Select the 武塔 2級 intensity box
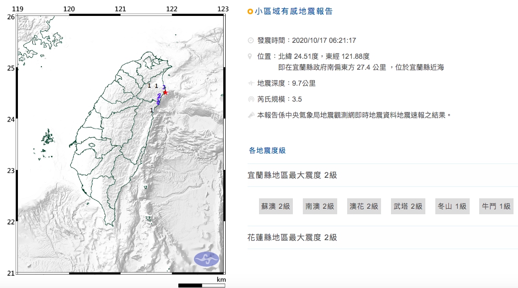518x288 pixels. click(407, 206)
